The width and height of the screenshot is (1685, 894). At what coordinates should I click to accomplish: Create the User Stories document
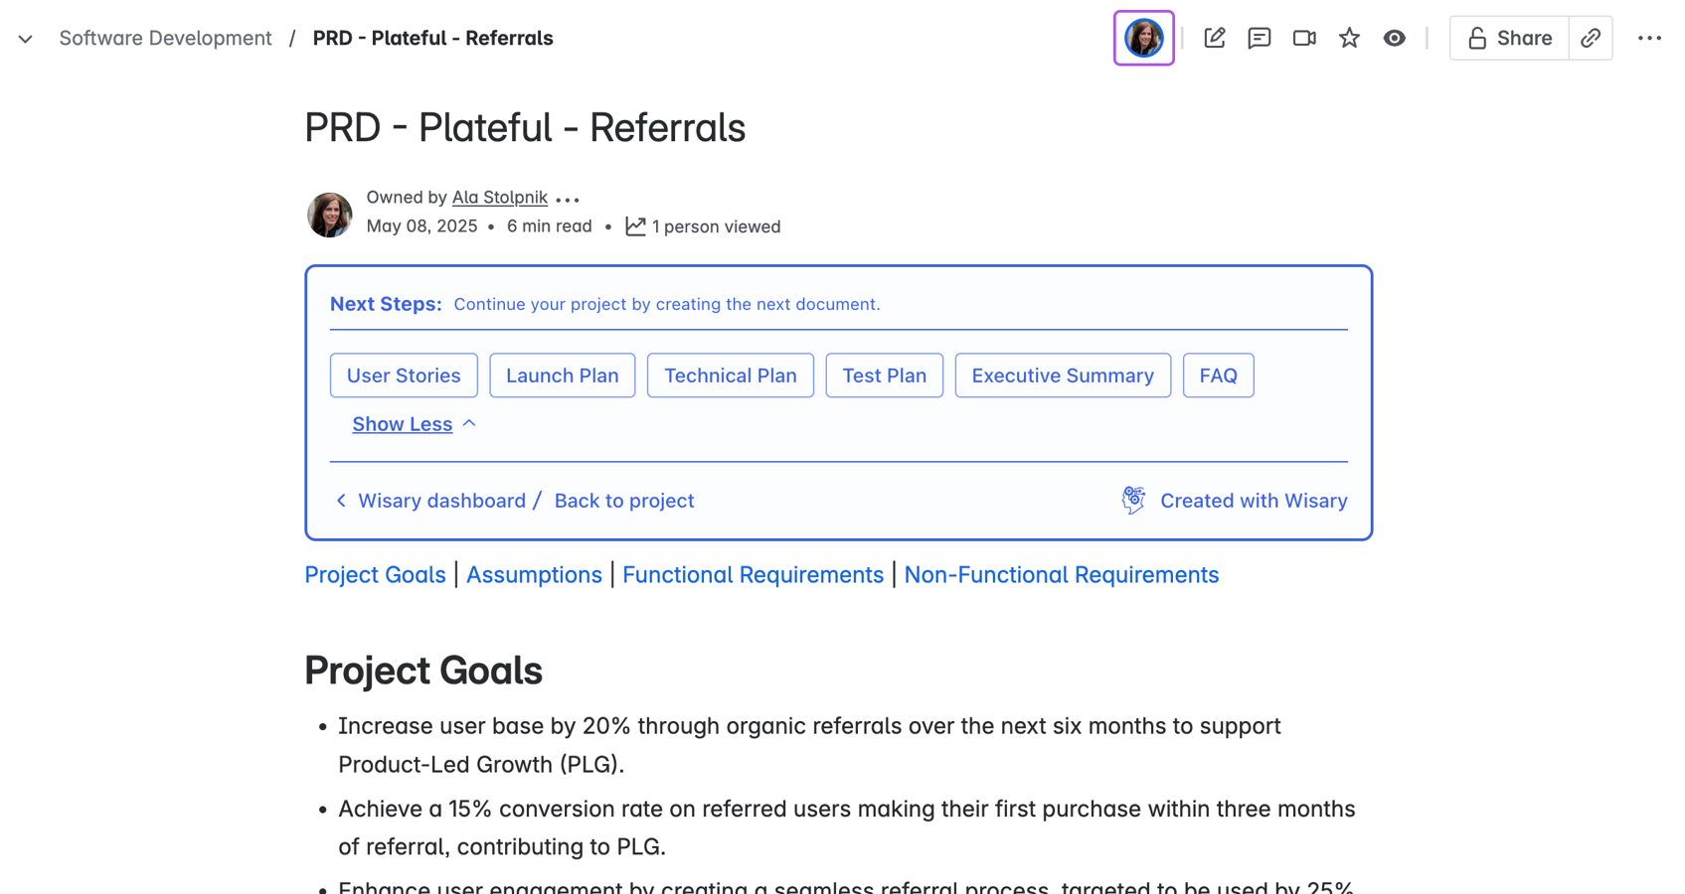click(x=404, y=375)
